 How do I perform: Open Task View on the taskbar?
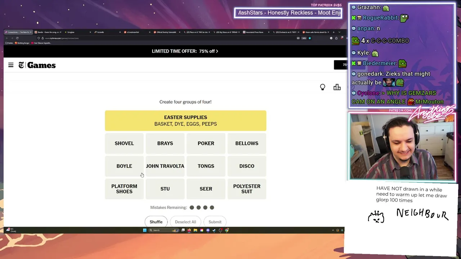pyautogui.click(x=183, y=230)
